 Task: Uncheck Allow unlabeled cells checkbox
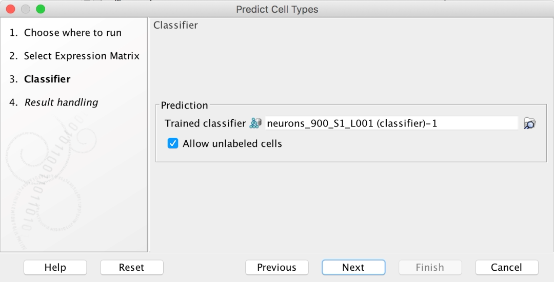[173, 143]
